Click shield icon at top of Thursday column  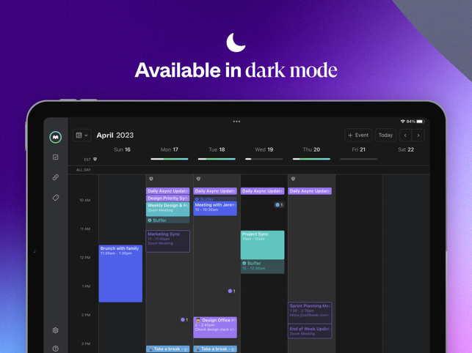coord(293,179)
